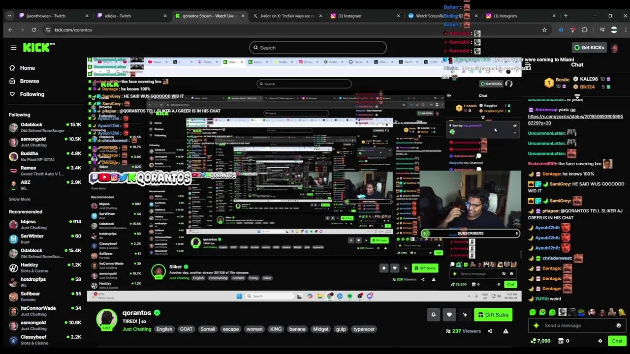
Task: Open the user profile avatar menu
Action: (x=615, y=48)
